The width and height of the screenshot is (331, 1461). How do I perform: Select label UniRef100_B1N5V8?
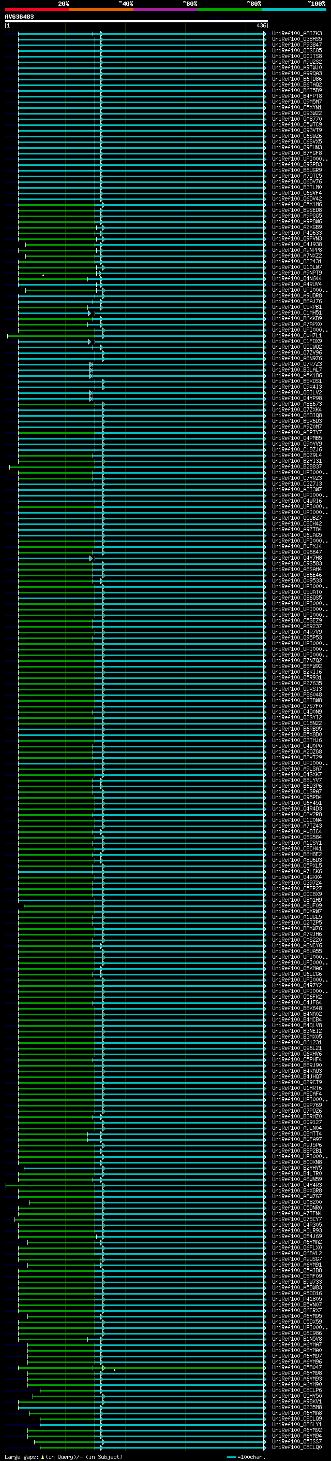pos(297,1339)
